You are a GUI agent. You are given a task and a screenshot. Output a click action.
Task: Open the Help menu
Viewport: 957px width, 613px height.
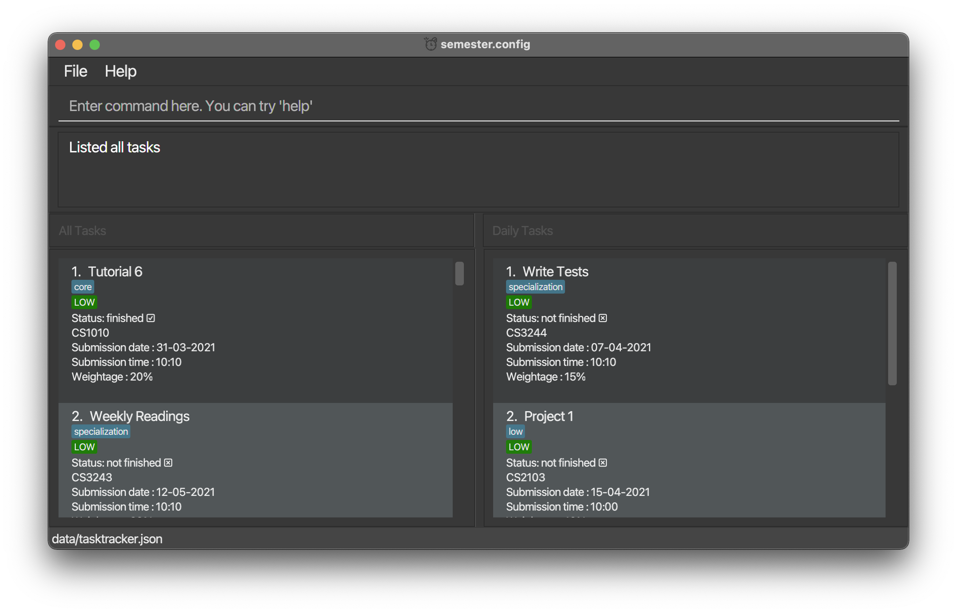120,71
